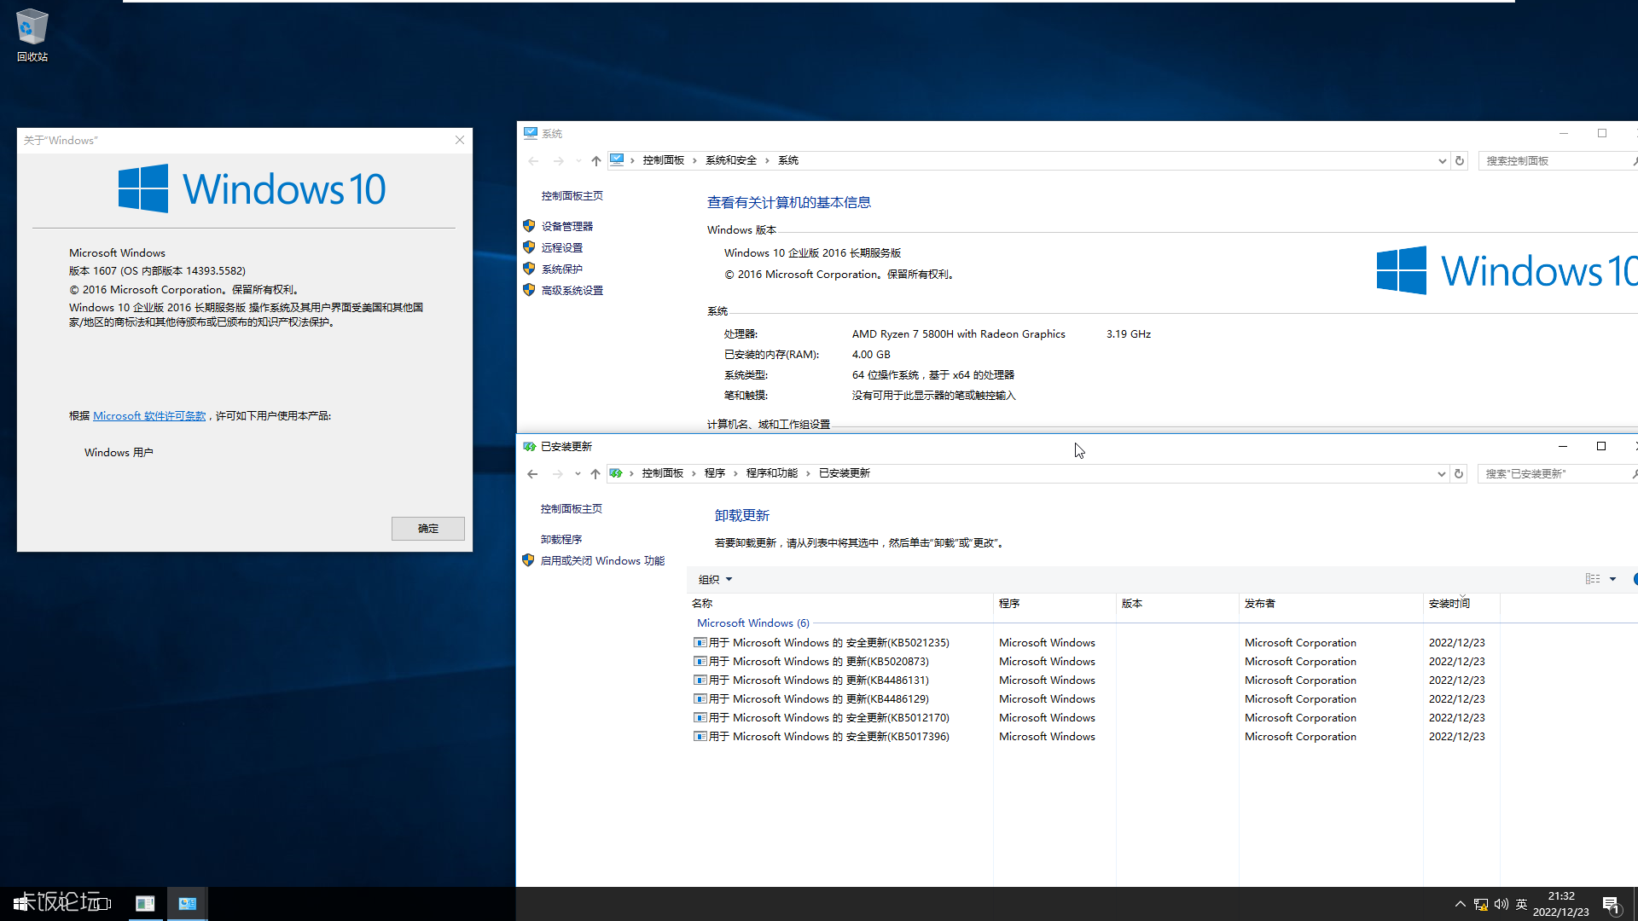The height and width of the screenshot is (921, 1638).
Task: Click the shield icon beside 高级系统设置
Action: [529, 290]
